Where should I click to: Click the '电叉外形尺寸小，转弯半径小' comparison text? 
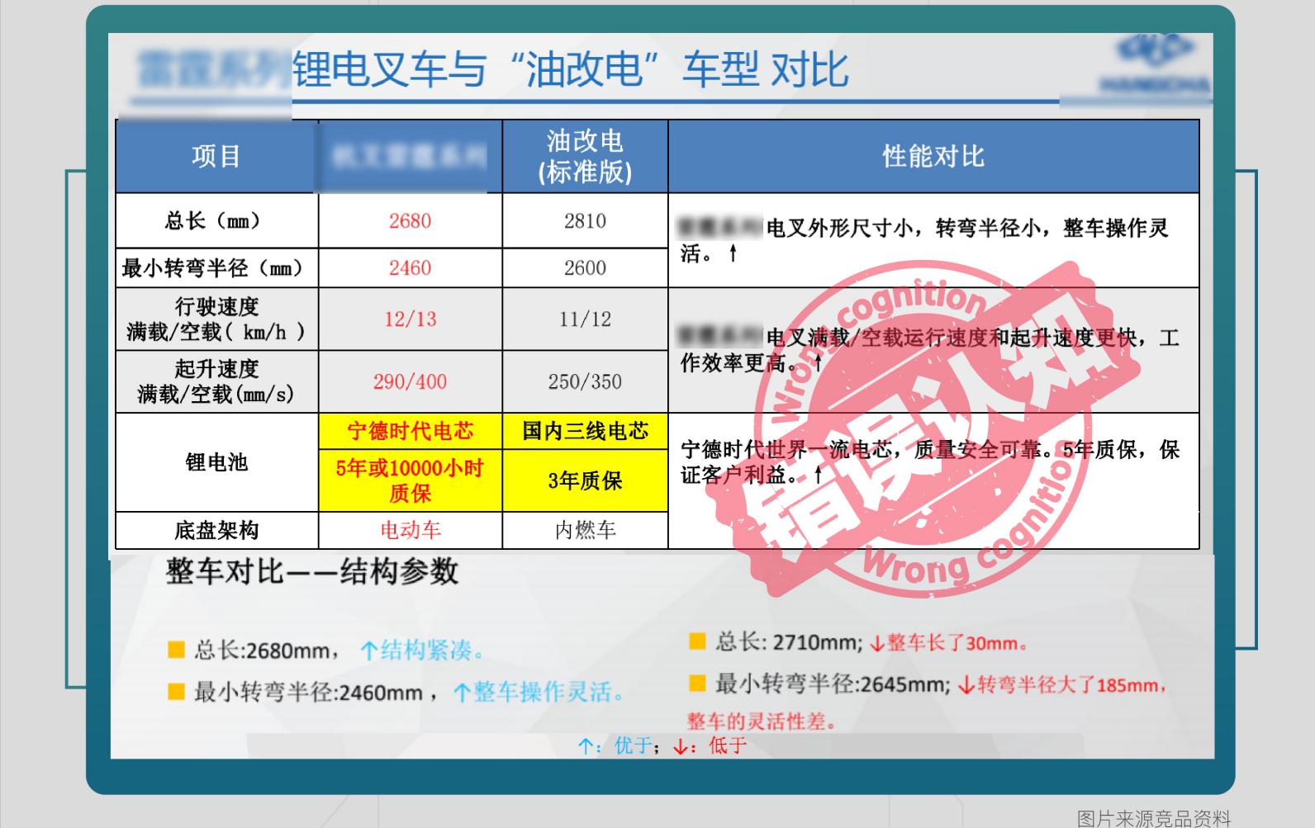click(925, 239)
